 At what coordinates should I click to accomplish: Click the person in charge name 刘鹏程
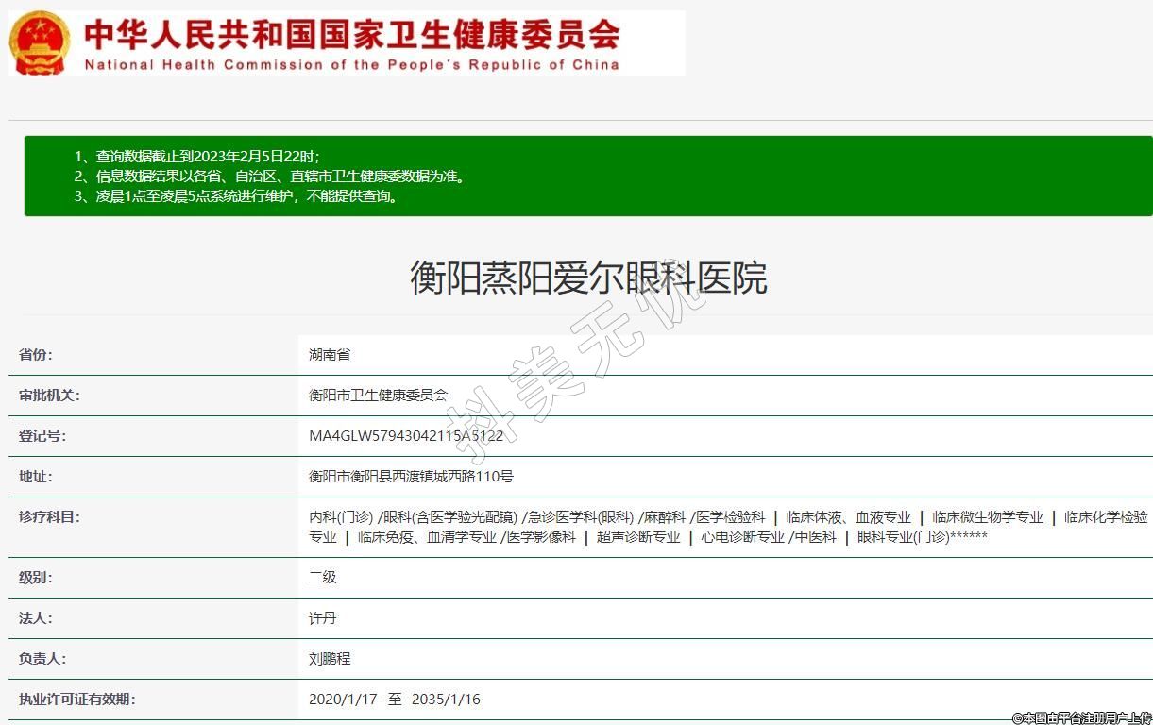tap(330, 659)
